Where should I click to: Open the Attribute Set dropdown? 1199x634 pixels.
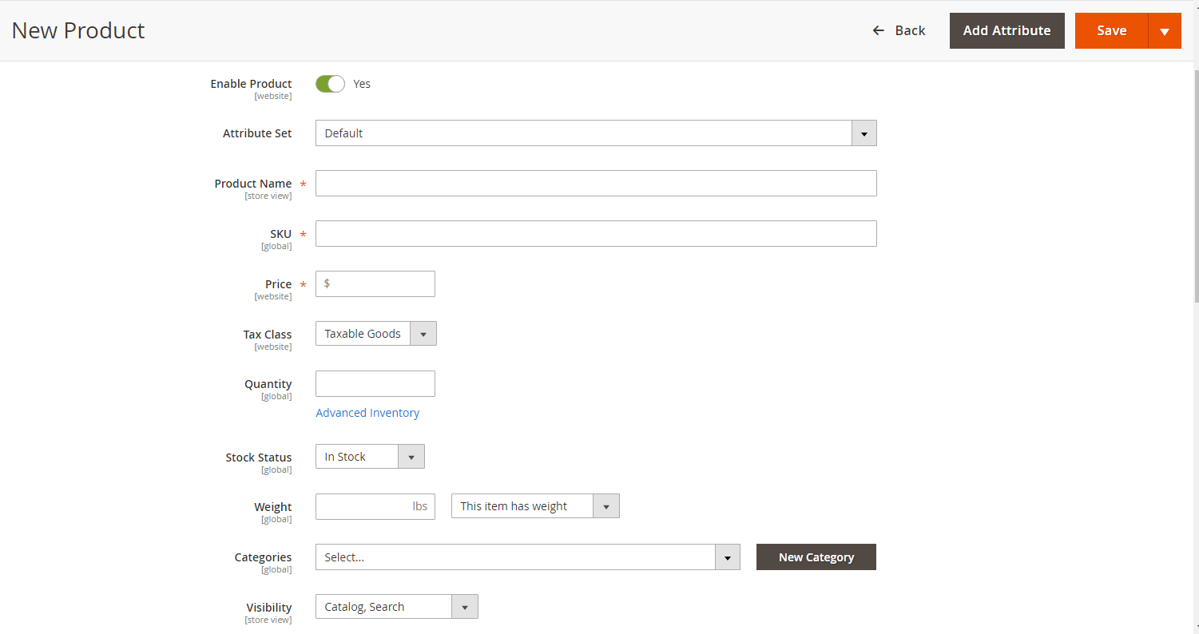[596, 133]
